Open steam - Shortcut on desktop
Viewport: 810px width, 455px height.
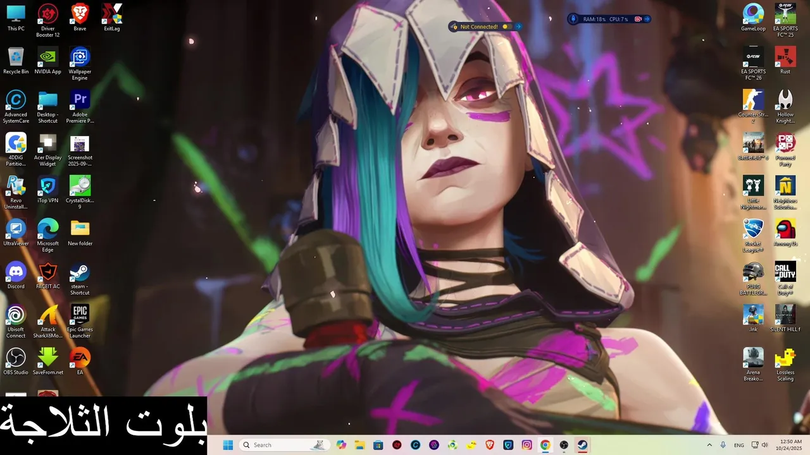pyautogui.click(x=80, y=279)
